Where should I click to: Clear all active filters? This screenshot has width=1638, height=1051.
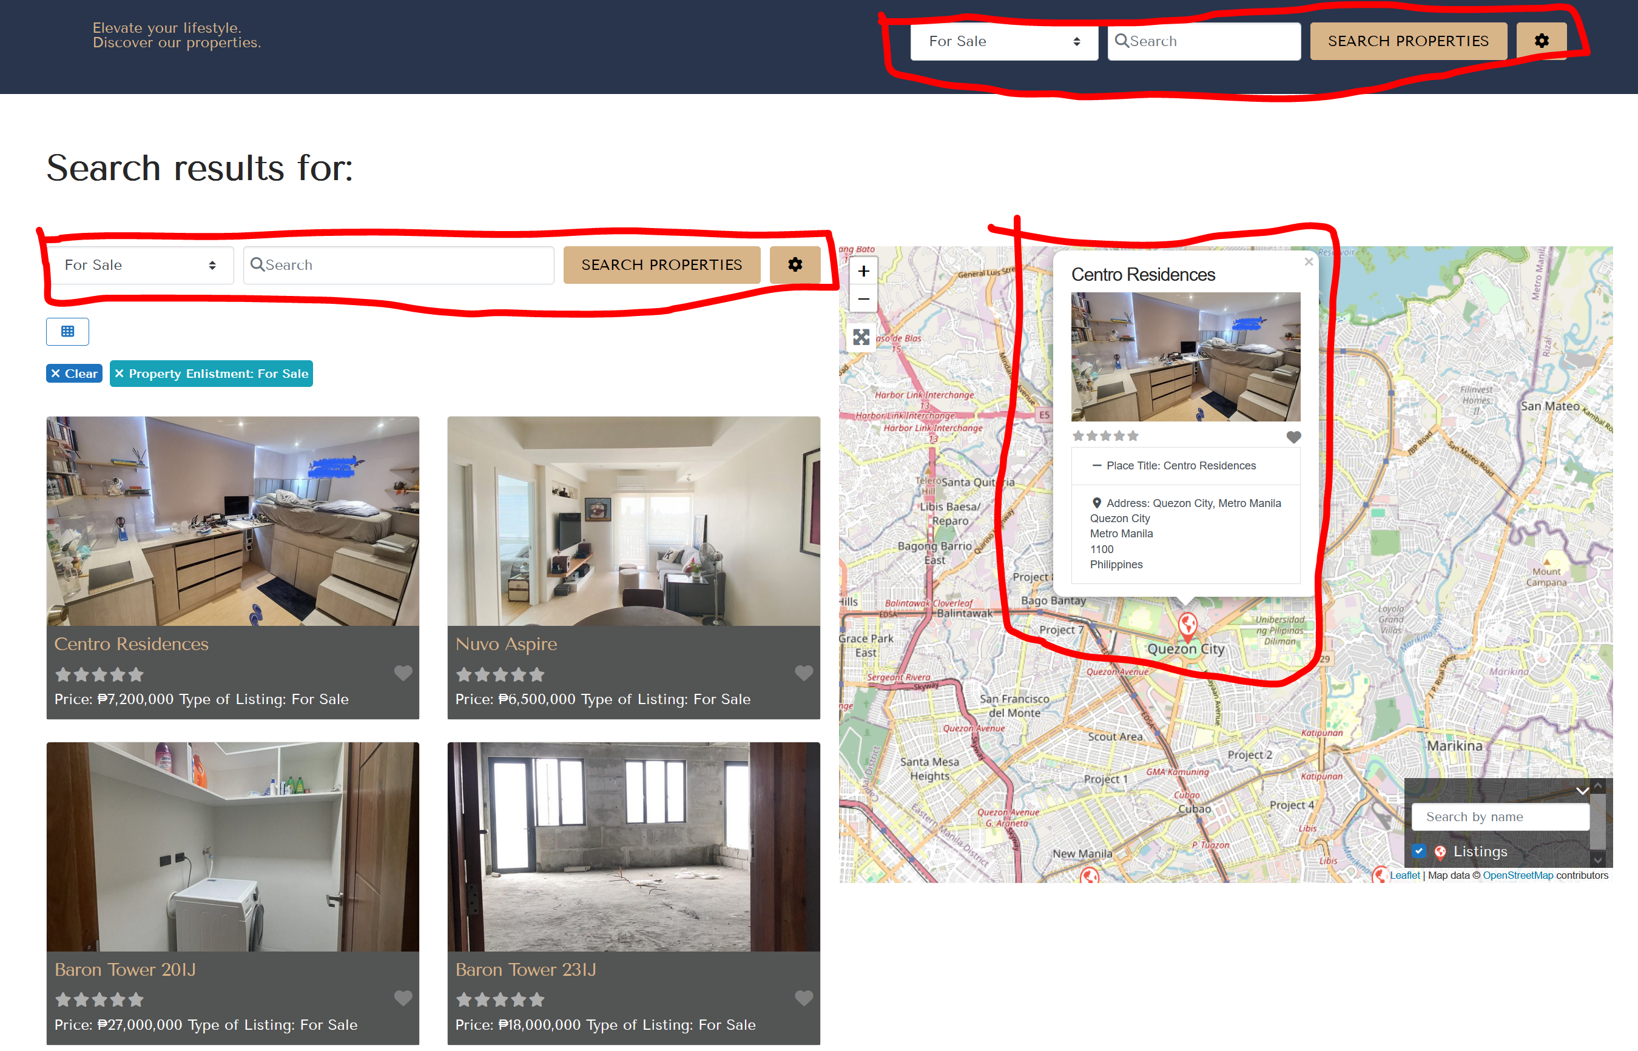coord(75,374)
